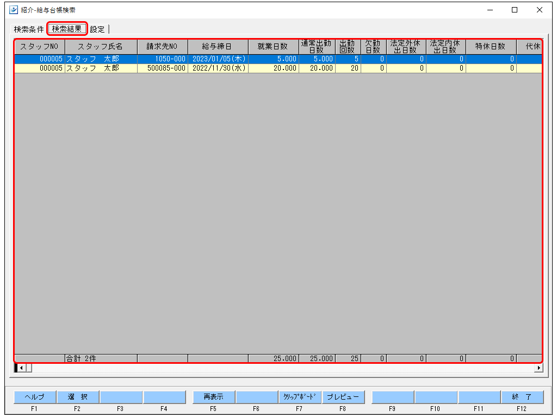Click the date 2022/11/30(水) cell

(x=218, y=68)
